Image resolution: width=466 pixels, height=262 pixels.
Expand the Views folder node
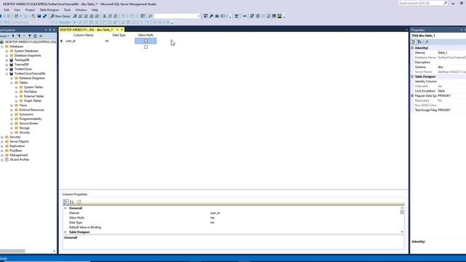click(x=12, y=106)
